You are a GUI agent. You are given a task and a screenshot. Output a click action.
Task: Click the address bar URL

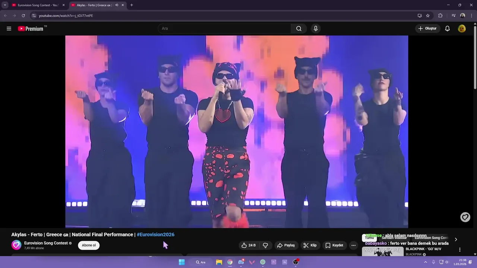(66, 16)
